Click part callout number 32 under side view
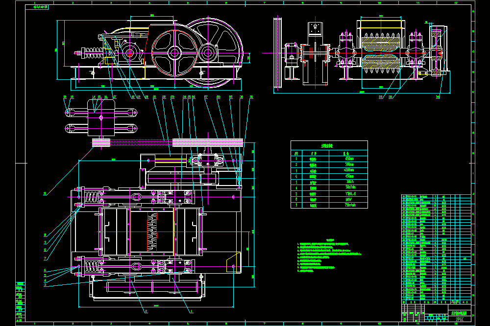Viewport: 490px width, 326px height. pos(380,97)
